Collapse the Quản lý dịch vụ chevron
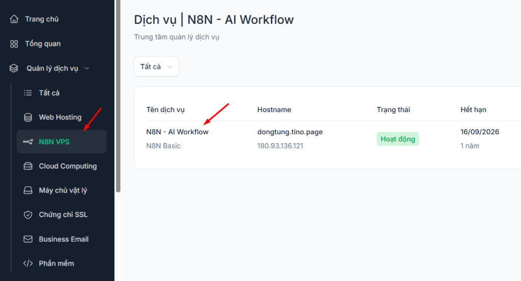Viewport: 521px width, 281px height. tap(87, 68)
